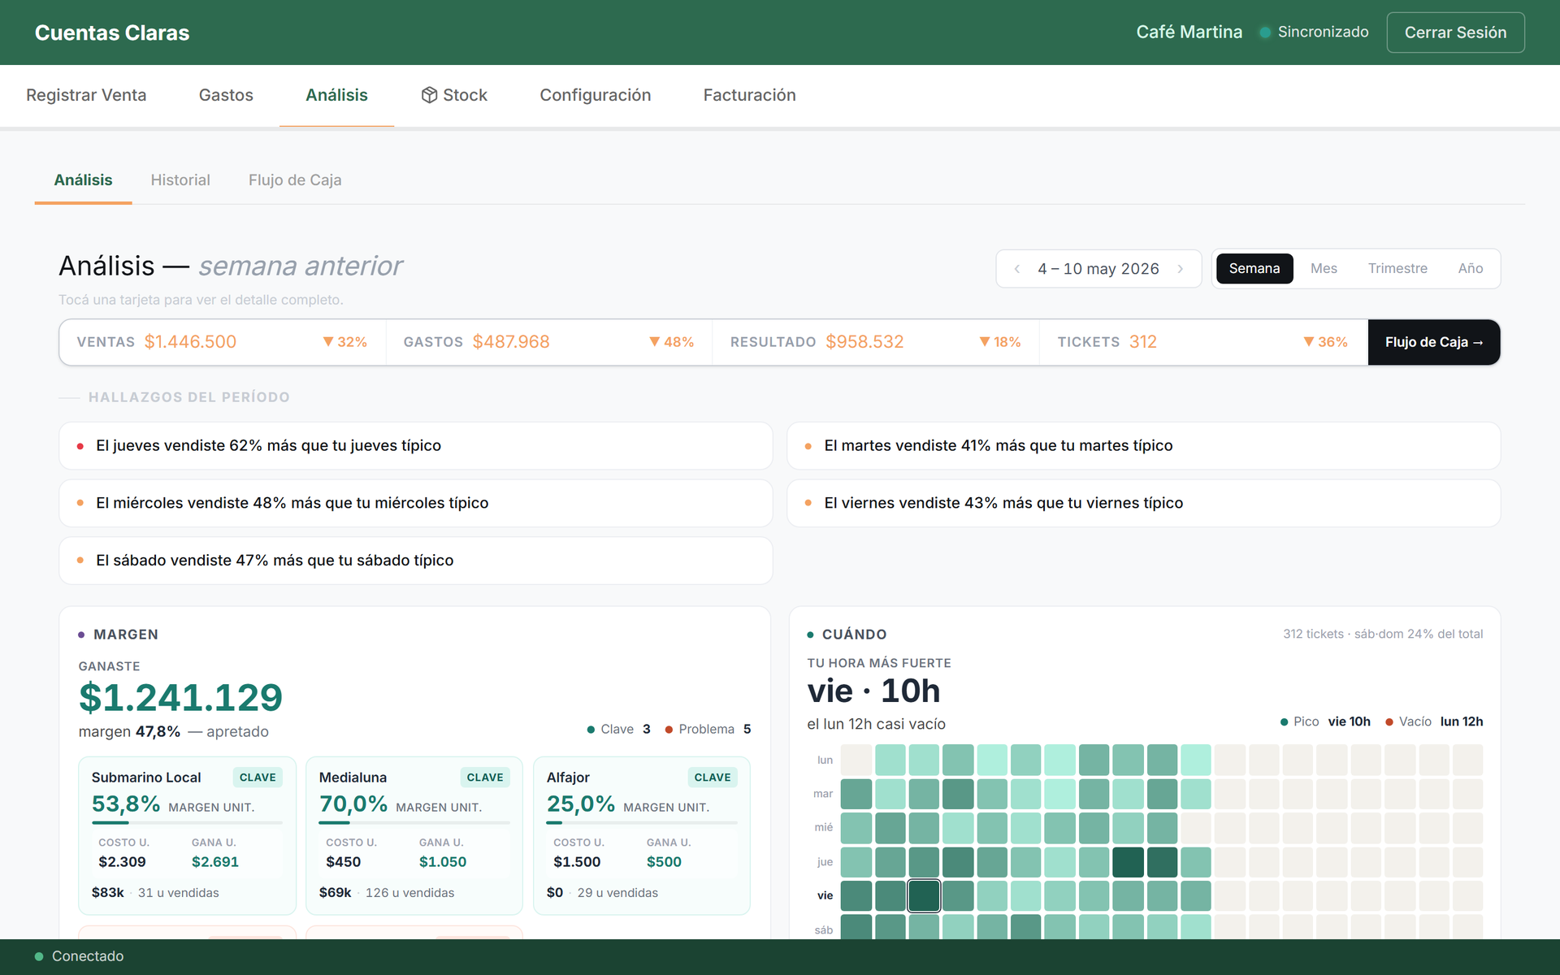Open the sábado 47% finding
Image resolution: width=1560 pixels, height=975 pixels.
[x=415, y=561]
